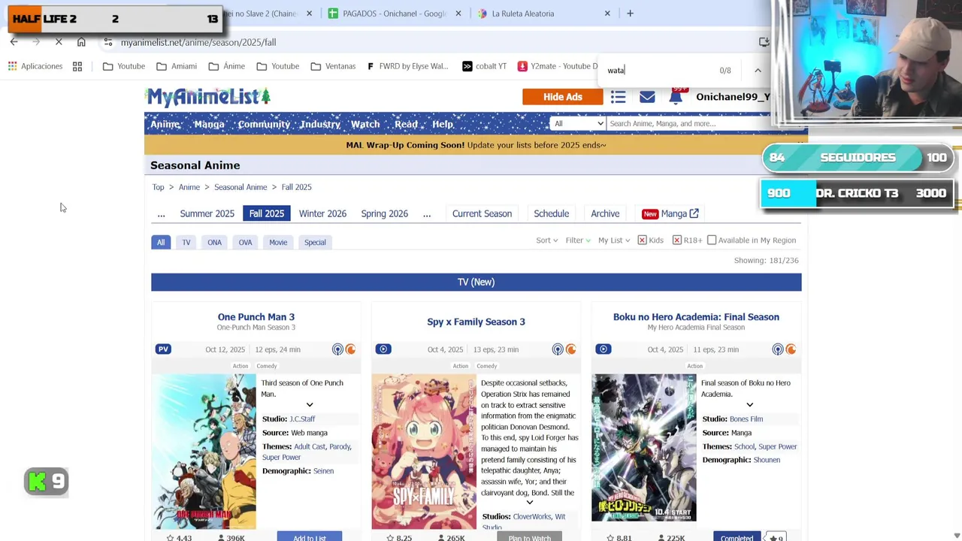Open the Ánime bookmark folder

click(x=227, y=66)
